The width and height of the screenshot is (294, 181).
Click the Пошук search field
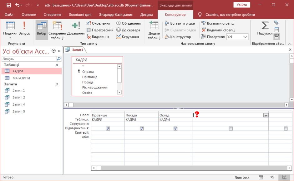[29, 59]
